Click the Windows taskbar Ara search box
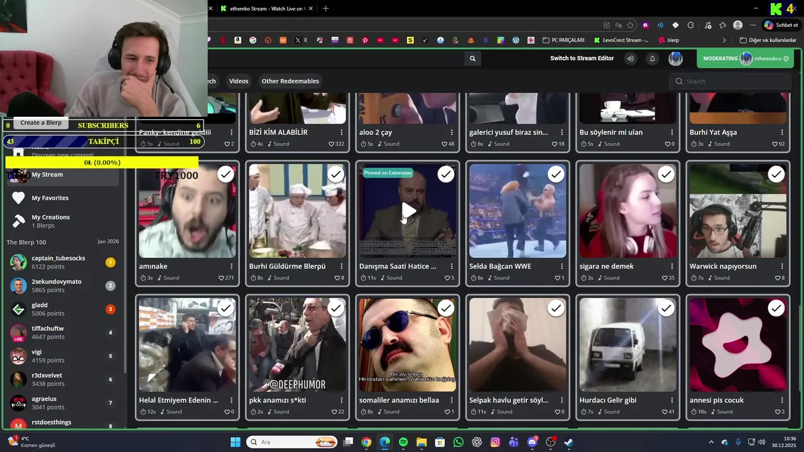The width and height of the screenshot is (804, 452). point(292,442)
